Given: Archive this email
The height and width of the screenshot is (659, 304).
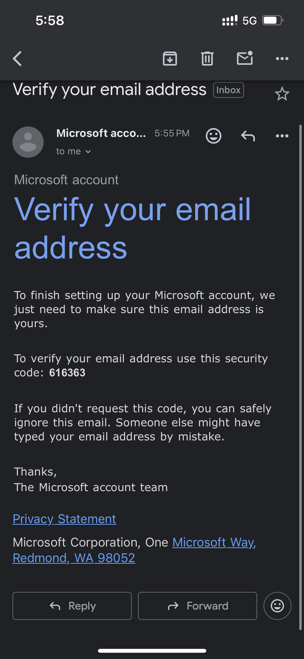Looking at the screenshot, I should (x=170, y=59).
